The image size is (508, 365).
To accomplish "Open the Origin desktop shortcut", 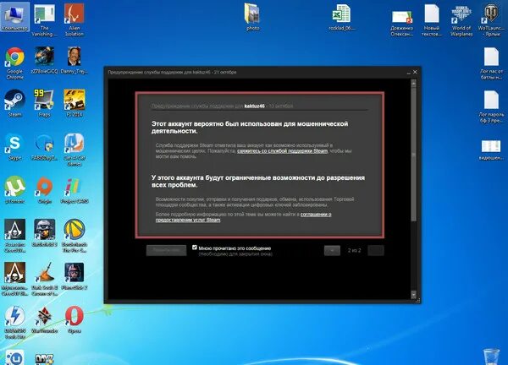I will 44,190.
